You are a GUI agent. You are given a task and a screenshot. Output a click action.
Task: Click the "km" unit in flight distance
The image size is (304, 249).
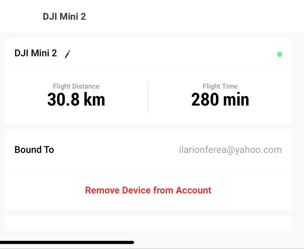tap(94, 100)
